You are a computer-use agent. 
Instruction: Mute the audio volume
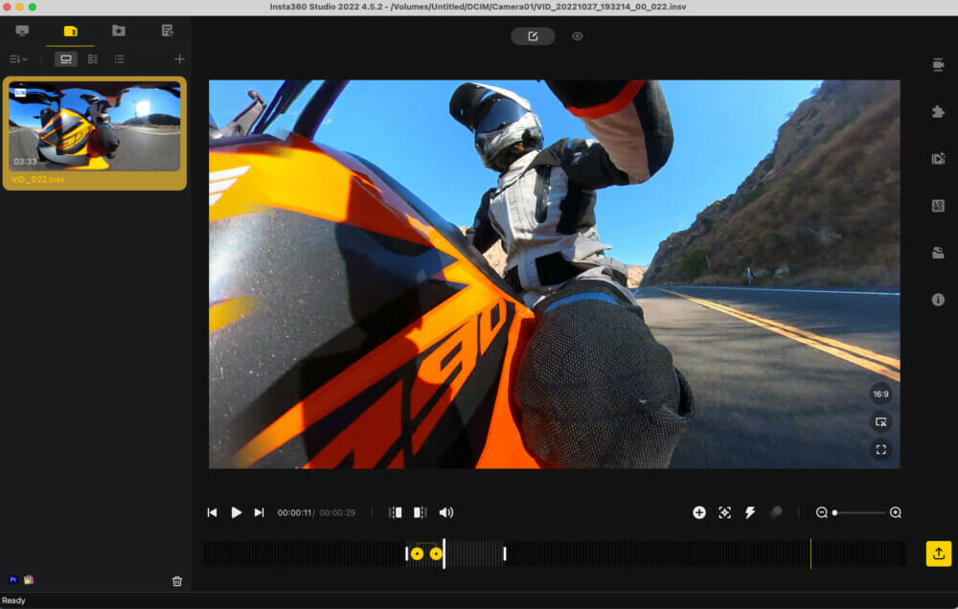click(446, 512)
